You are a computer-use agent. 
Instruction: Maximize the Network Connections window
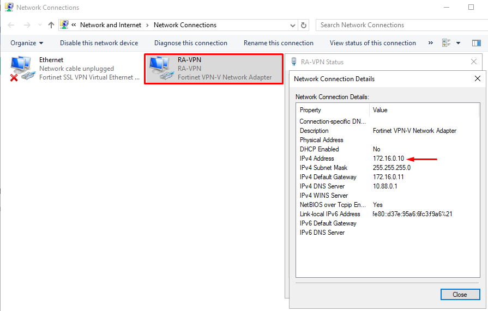click(471, 7)
